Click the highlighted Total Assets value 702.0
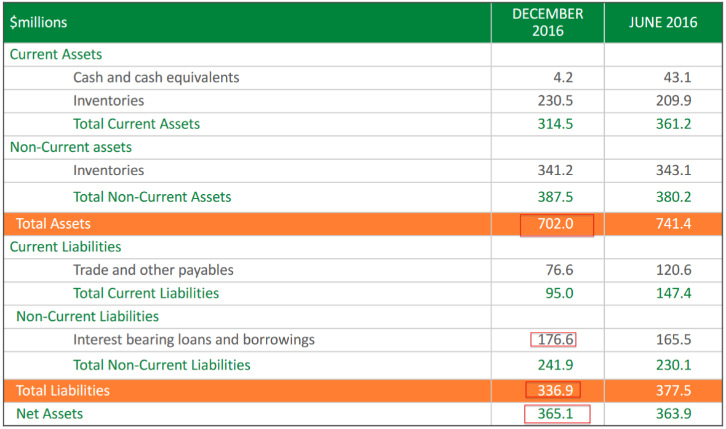The width and height of the screenshot is (726, 429). pyautogui.click(x=556, y=224)
